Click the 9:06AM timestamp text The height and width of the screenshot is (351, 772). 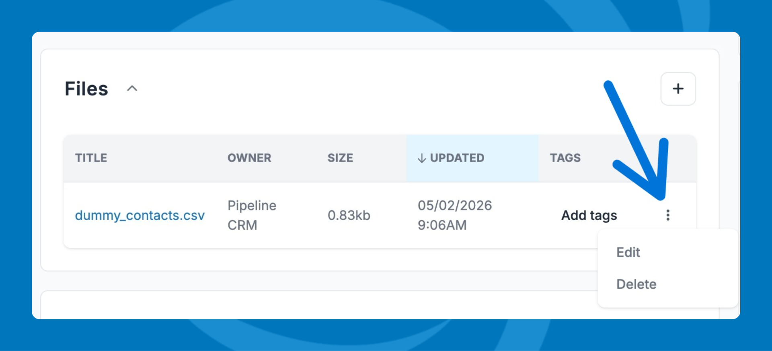tap(442, 225)
